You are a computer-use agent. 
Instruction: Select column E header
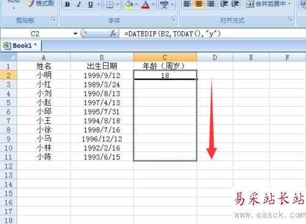251,57
